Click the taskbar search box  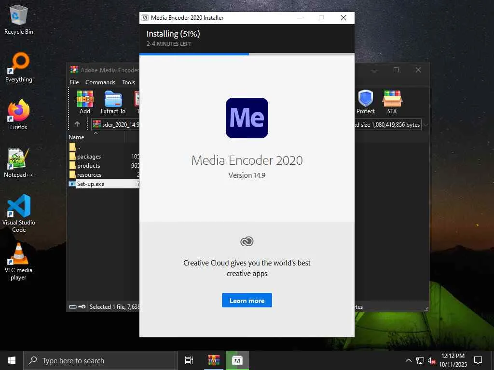(100, 360)
